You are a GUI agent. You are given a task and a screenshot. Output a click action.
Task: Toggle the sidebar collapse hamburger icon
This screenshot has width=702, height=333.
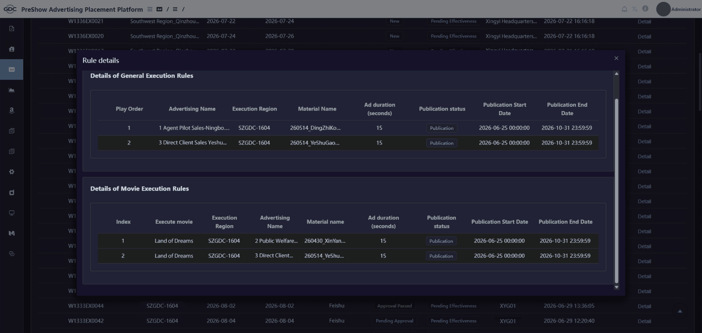coord(150,9)
